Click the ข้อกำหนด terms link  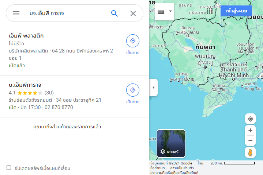pyautogui.click(x=158, y=168)
